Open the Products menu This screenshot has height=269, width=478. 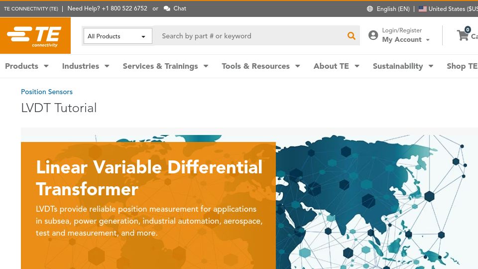point(21,66)
